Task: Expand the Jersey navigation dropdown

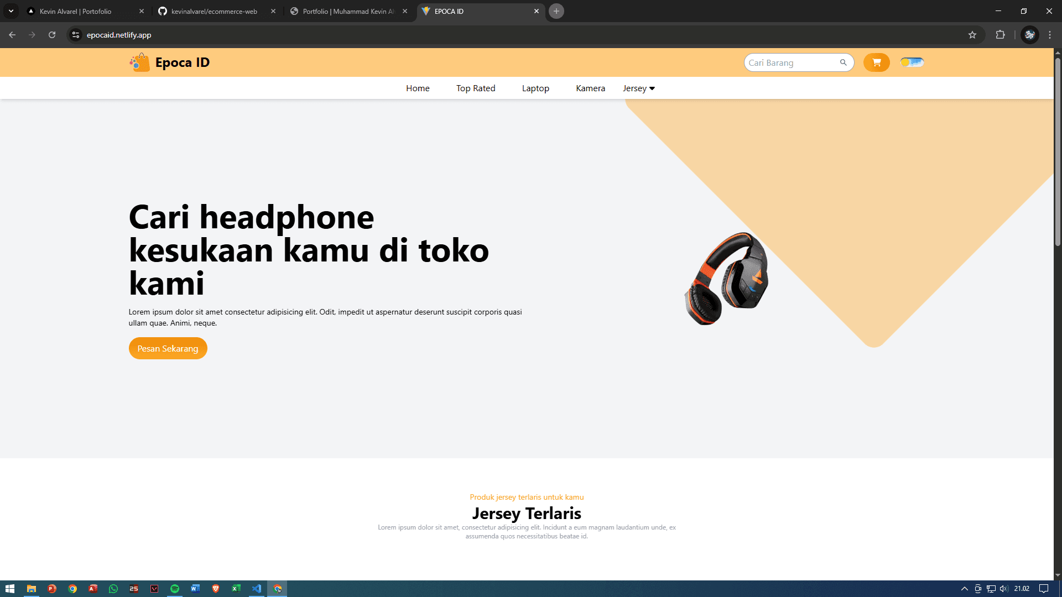Action: click(x=638, y=88)
